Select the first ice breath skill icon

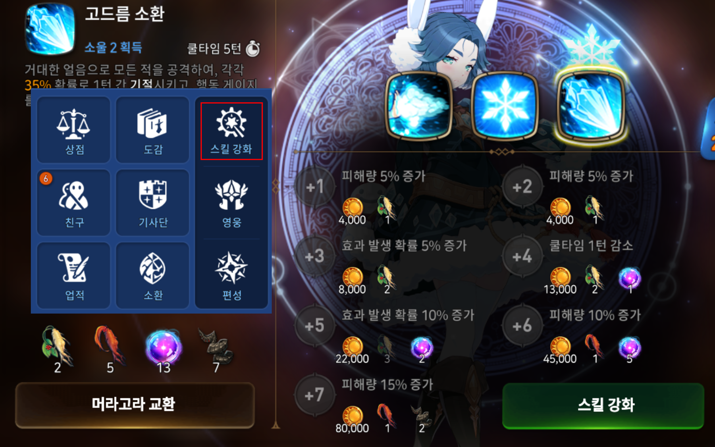pyautogui.click(x=419, y=105)
